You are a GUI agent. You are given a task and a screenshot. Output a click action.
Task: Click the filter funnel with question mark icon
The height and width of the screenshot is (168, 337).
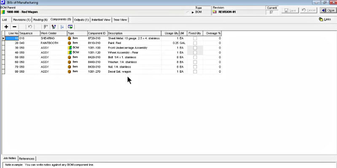(54, 27)
